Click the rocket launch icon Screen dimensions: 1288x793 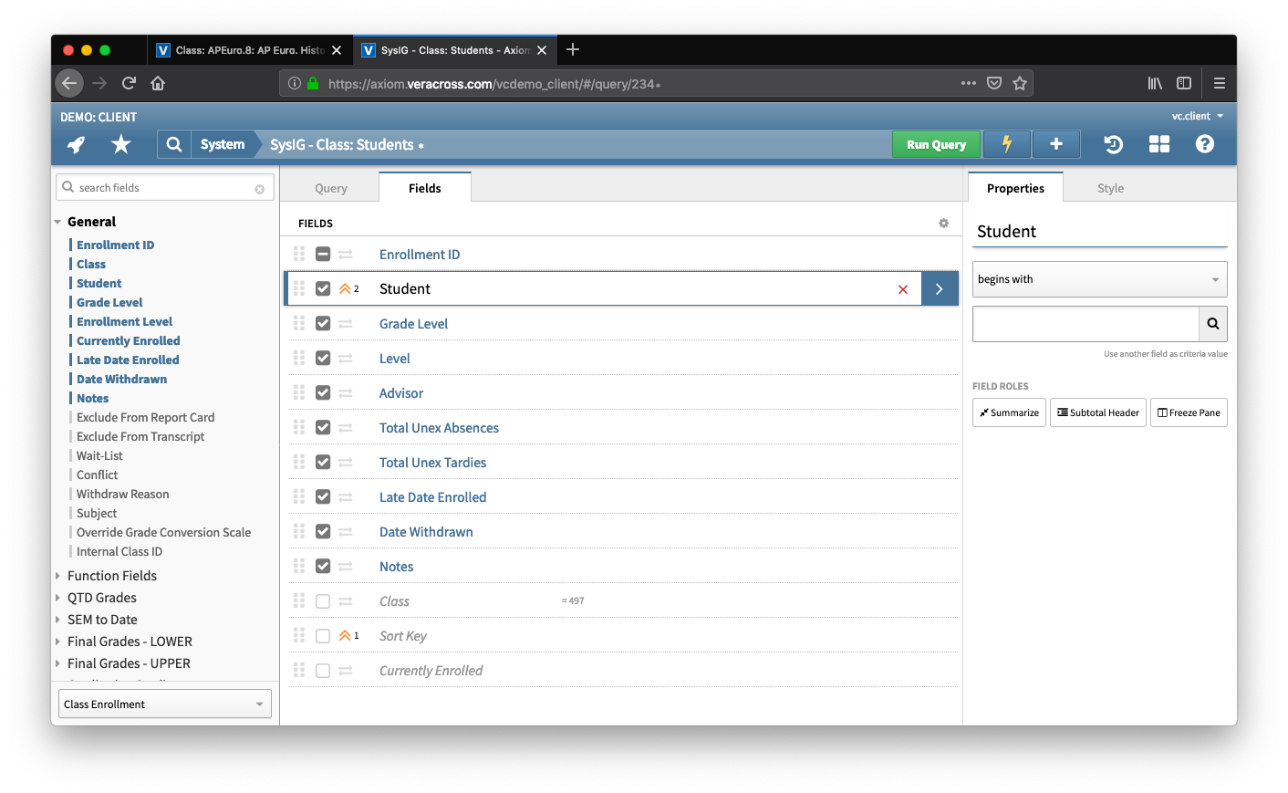click(x=77, y=144)
